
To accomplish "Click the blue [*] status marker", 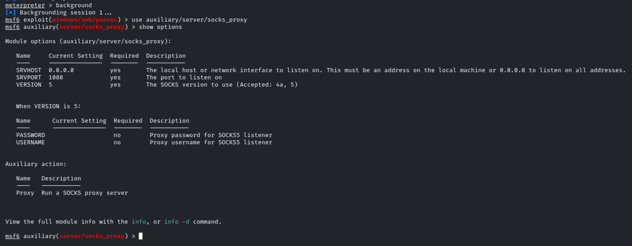I will [10, 12].
